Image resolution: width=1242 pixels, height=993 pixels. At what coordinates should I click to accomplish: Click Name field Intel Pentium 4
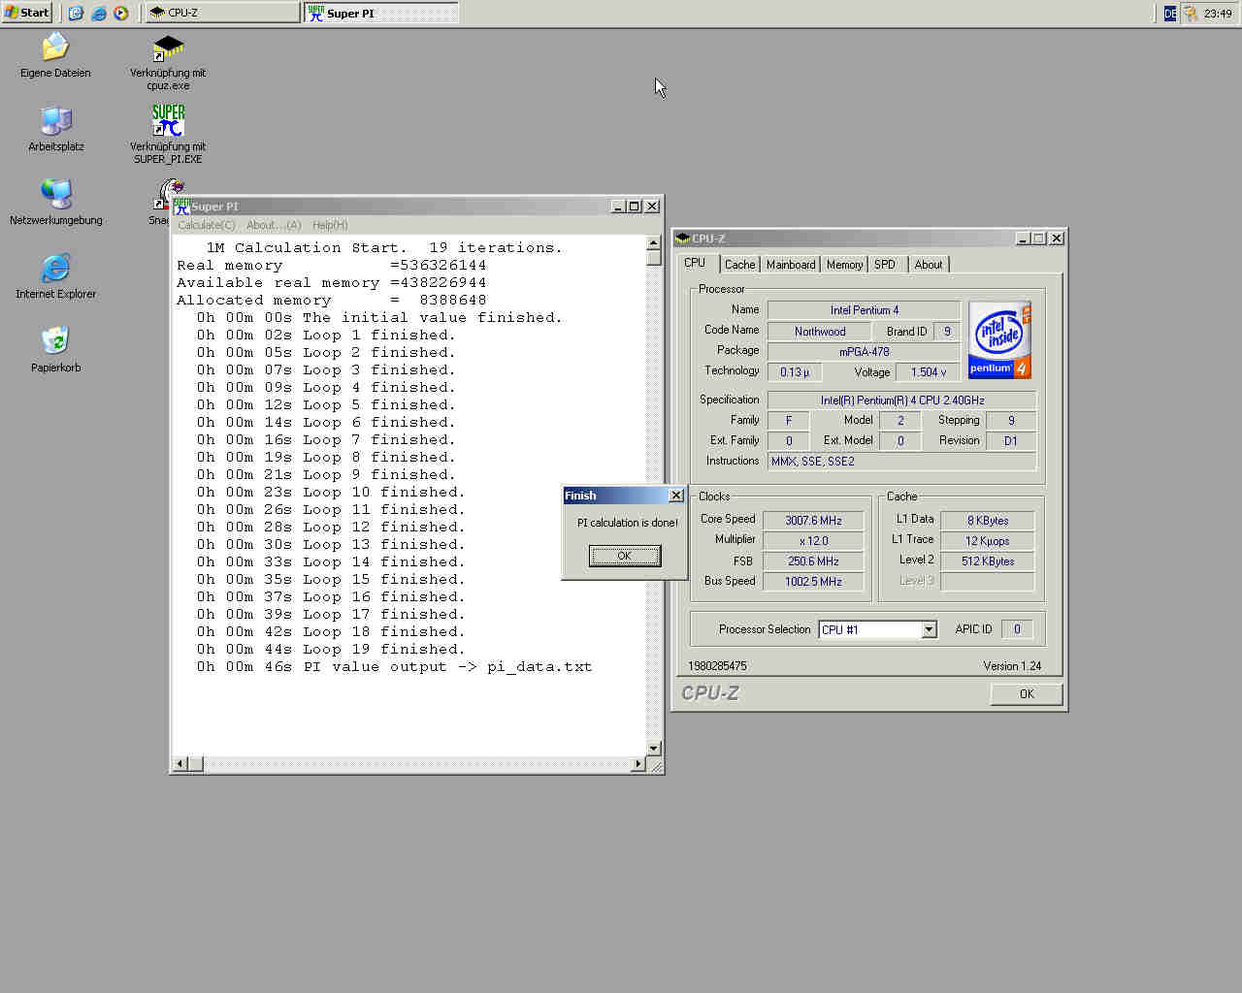pyautogui.click(x=864, y=310)
